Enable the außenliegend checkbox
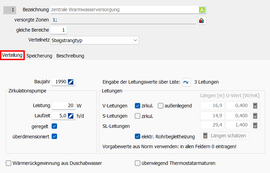 tap(161, 106)
